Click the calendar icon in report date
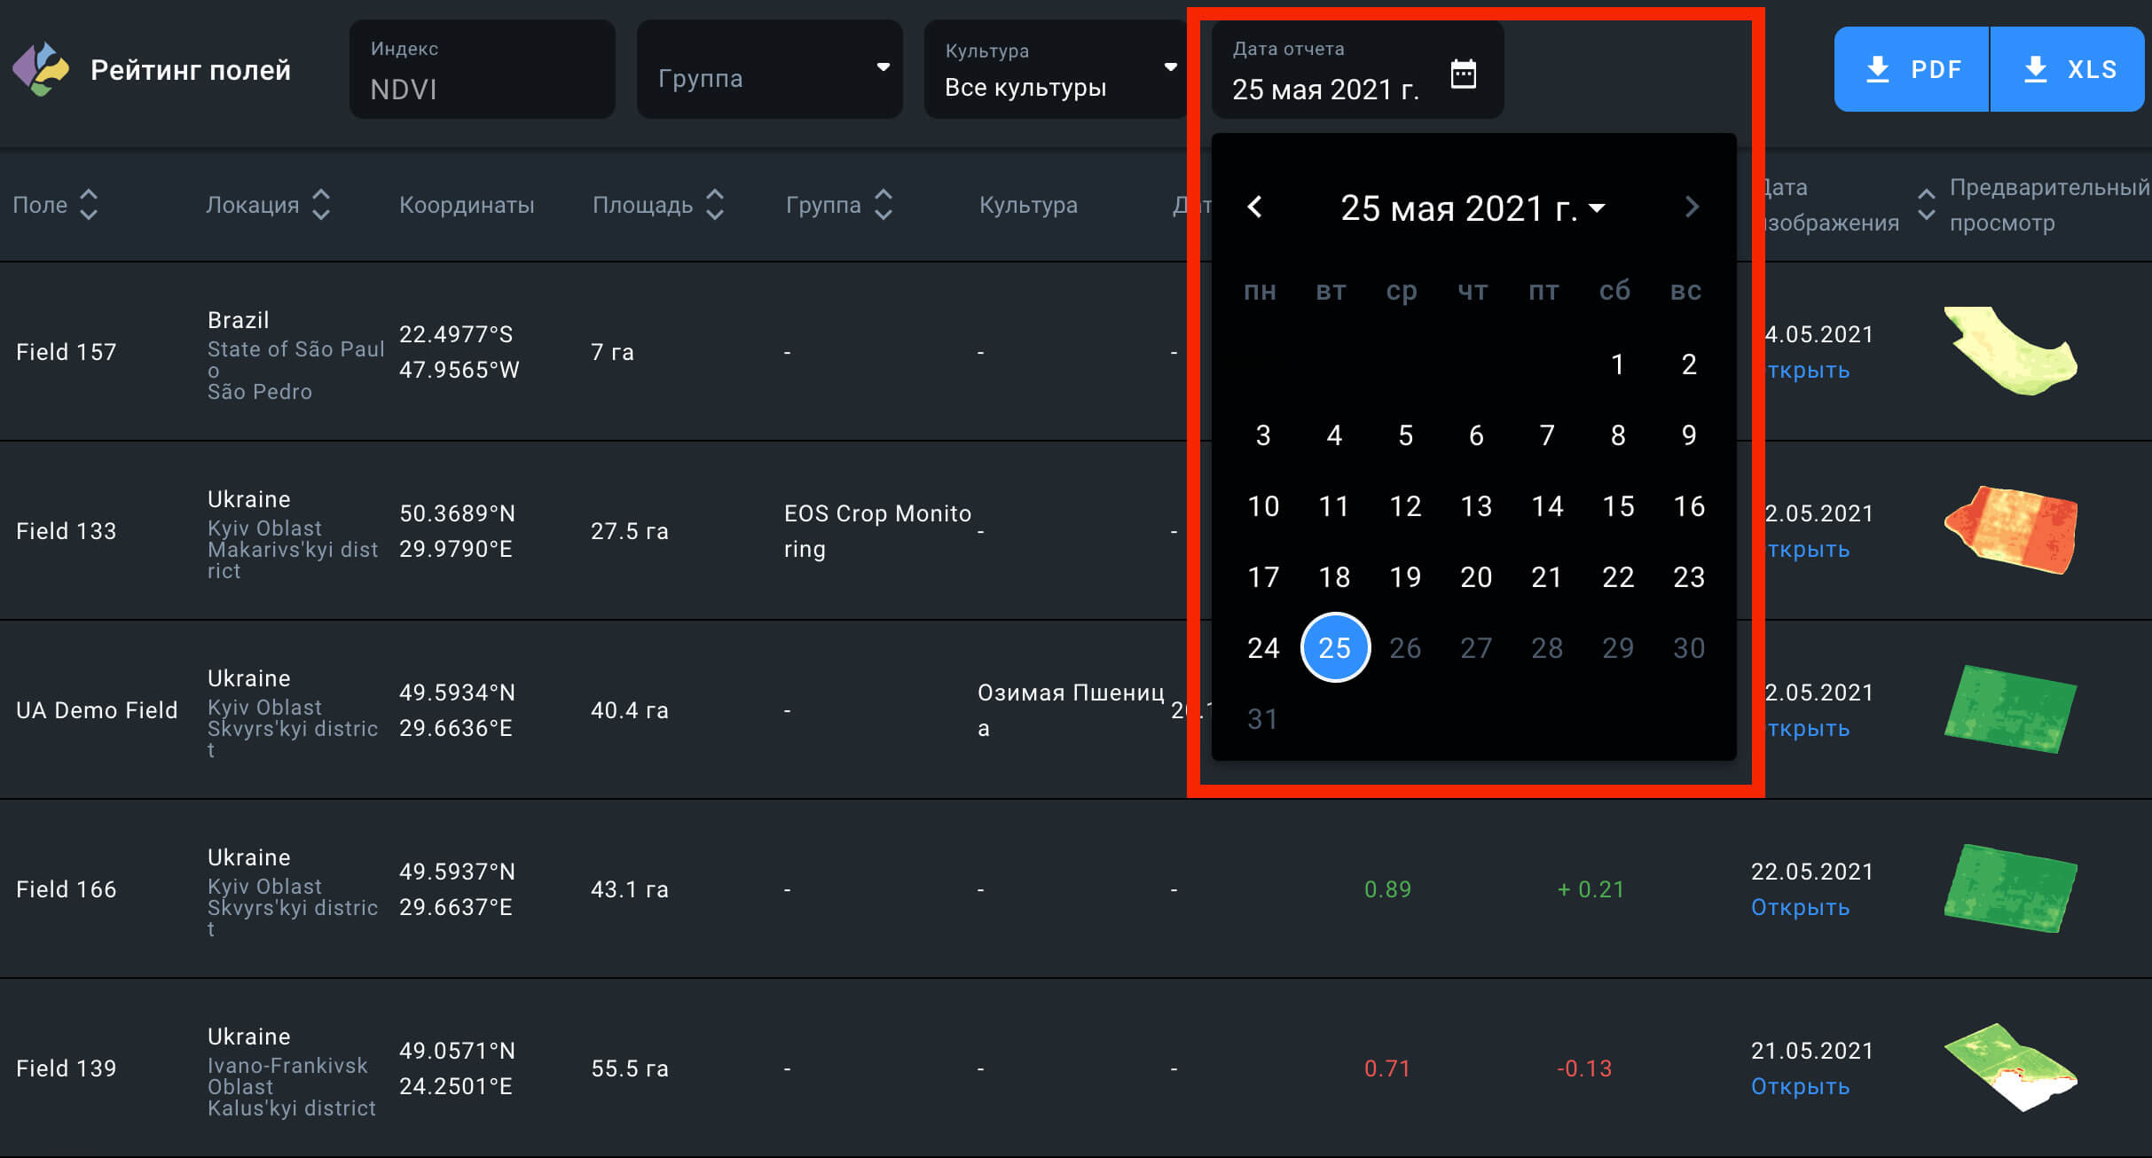 click(1463, 74)
